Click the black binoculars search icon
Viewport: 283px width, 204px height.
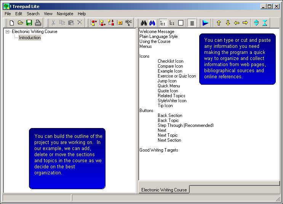coord(144,23)
